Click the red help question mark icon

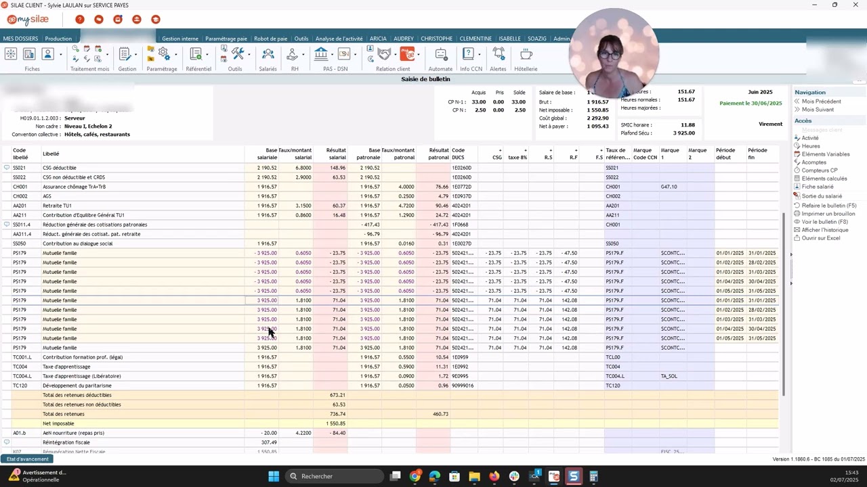click(x=80, y=20)
